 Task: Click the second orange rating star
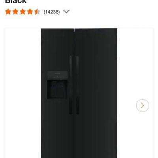click(x=15, y=12)
